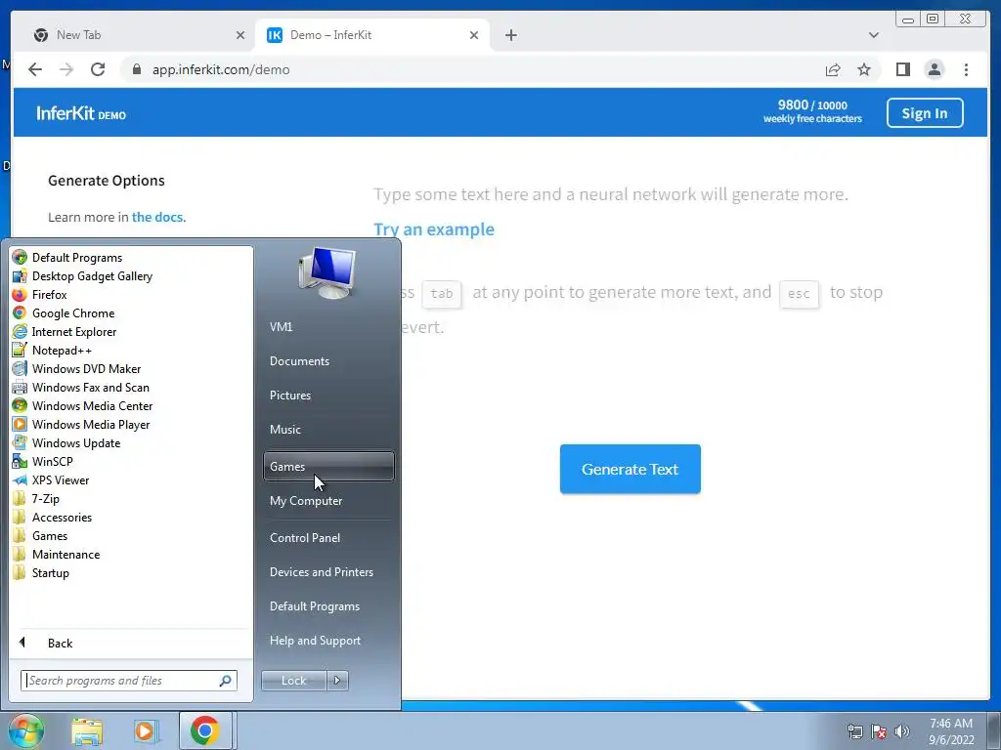Open the shutdown options arrow next to Lock
Screen dimensions: 1001x750
point(337,681)
